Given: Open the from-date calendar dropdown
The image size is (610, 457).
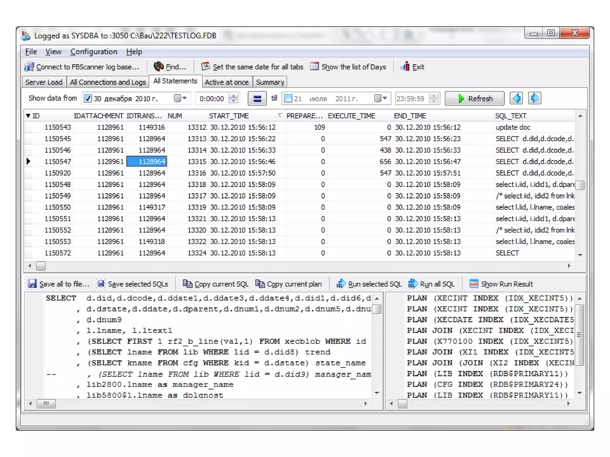Looking at the screenshot, I should coord(180,98).
